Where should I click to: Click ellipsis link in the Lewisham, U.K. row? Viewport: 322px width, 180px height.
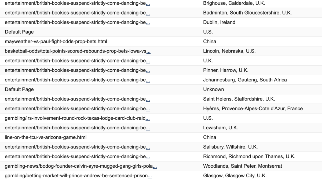click(x=148, y=128)
